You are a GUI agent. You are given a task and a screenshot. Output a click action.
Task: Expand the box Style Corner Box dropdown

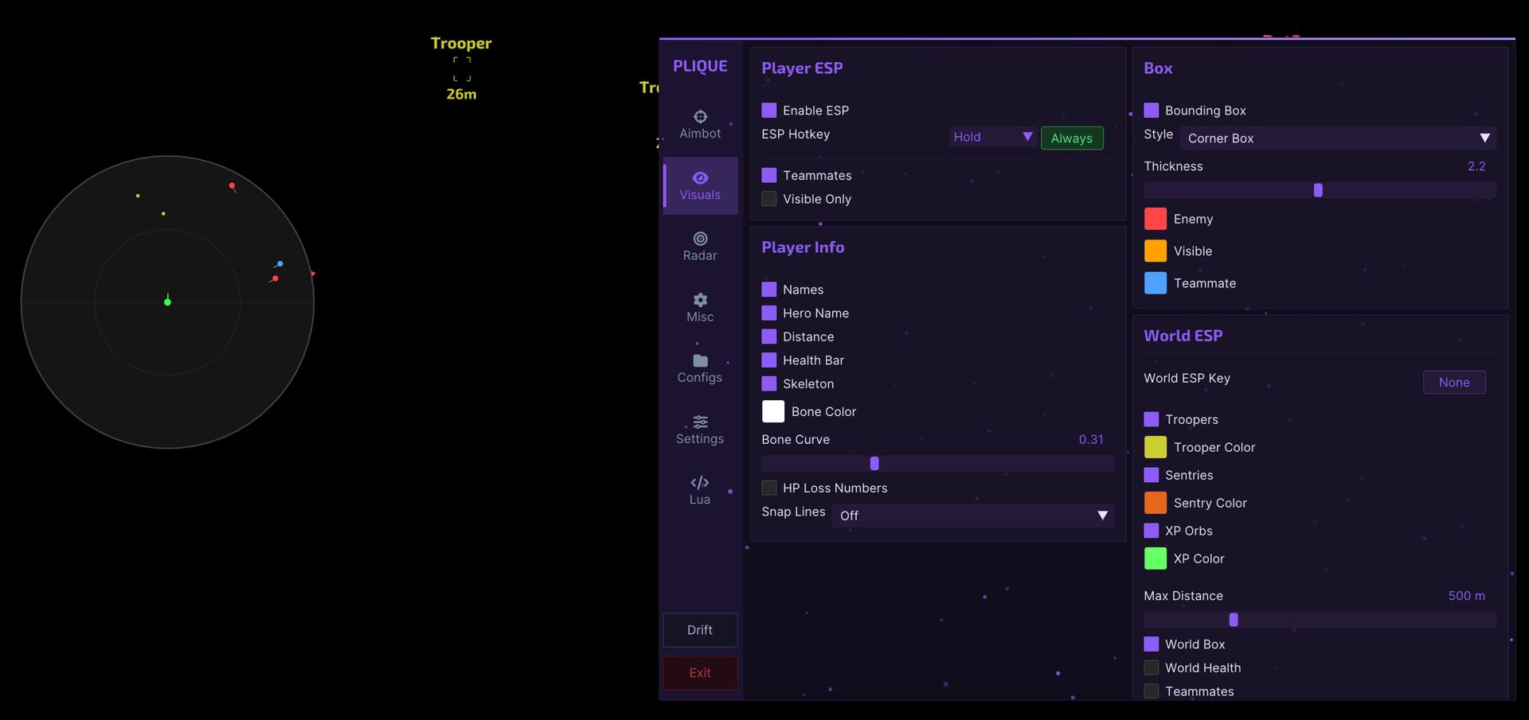pos(1338,138)
